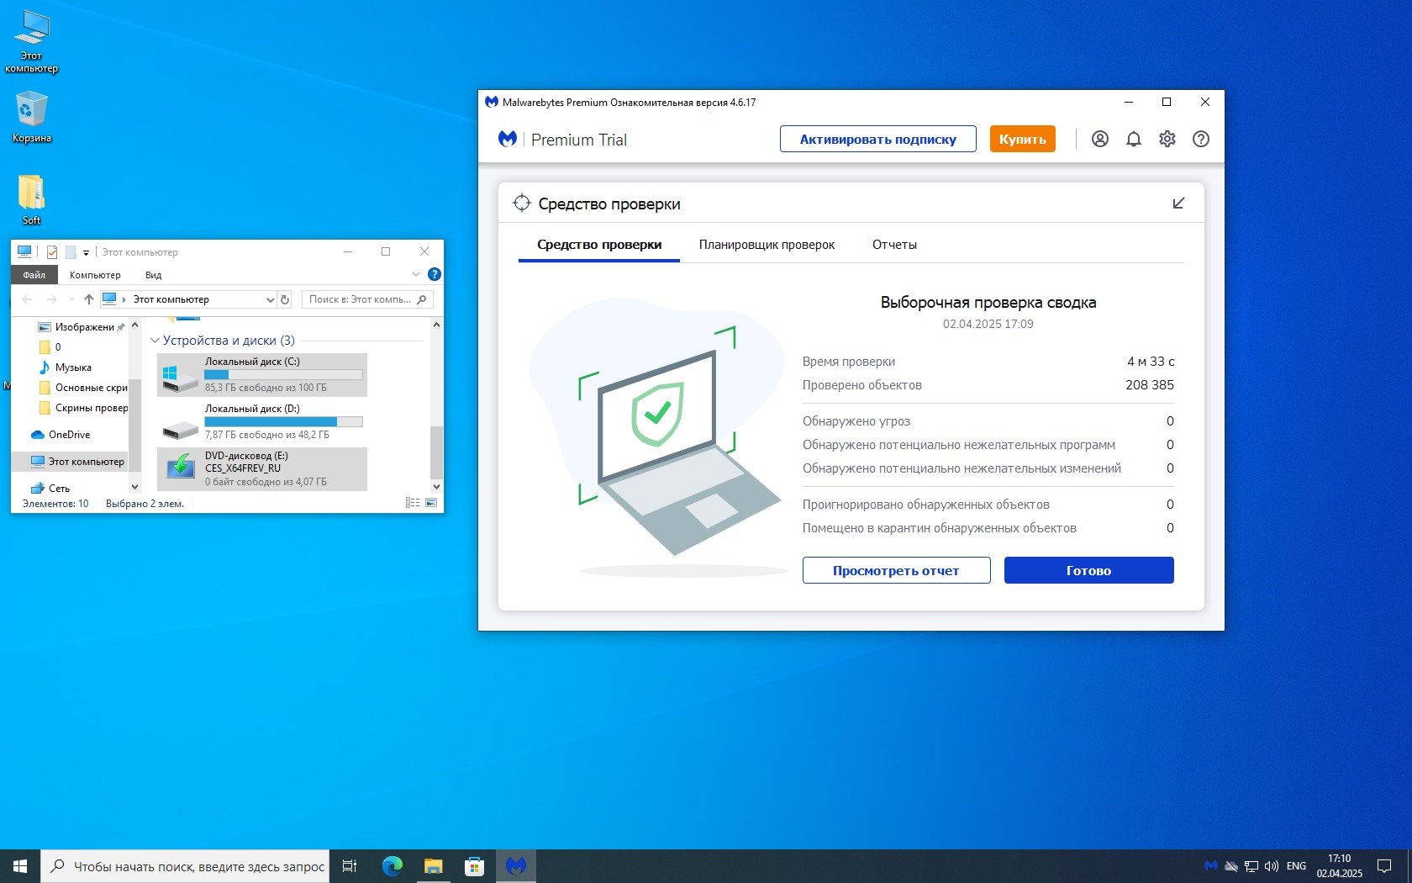Click the 'Готово' button
Viewport: 1412px width, 883px height.
[x=1088, y=570]
